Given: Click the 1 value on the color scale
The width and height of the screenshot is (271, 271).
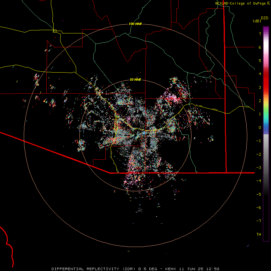Looking at the screenshot, I should pyautogui.click(x=260, y=114).
